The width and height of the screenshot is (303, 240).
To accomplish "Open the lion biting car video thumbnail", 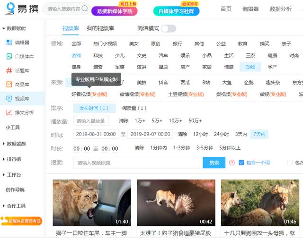I will click(91, 203).
